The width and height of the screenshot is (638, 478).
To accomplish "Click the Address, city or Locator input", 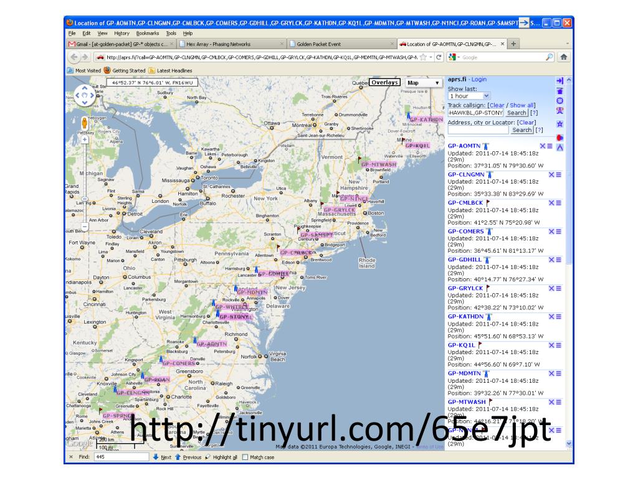I will (x=478, y=130).
